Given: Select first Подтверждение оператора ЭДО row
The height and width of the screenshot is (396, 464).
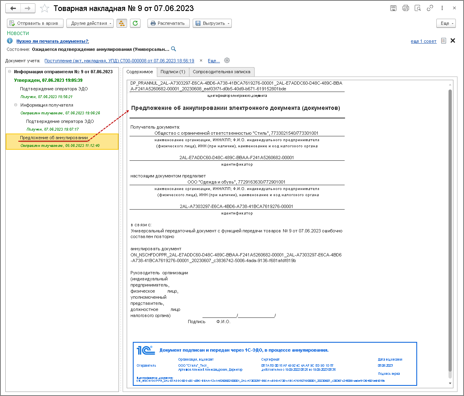Looking at the screenshot, I should 54,89.
